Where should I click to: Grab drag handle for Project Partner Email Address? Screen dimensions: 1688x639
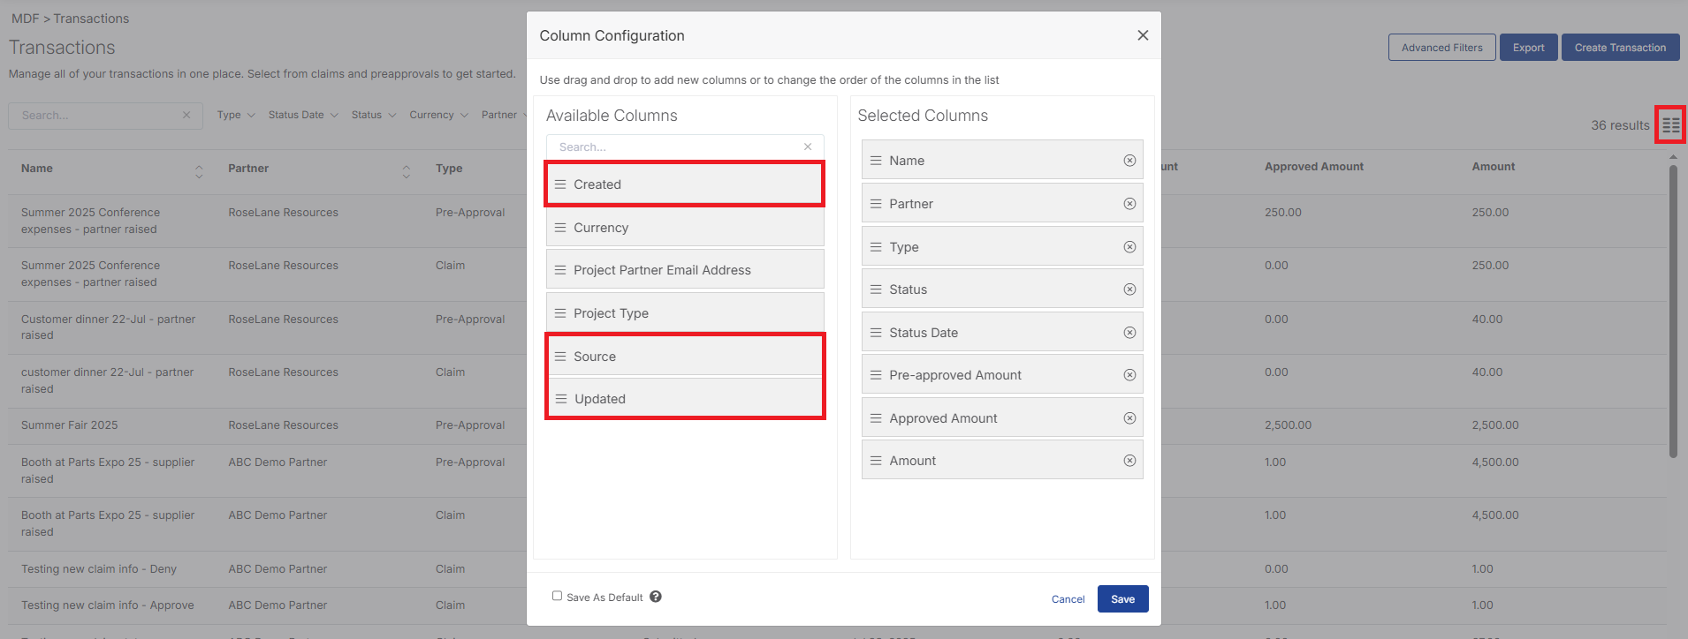(560, 270)
